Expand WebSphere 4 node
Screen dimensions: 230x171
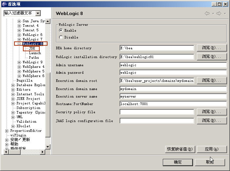pyautogui.click(x=19, y=67)
